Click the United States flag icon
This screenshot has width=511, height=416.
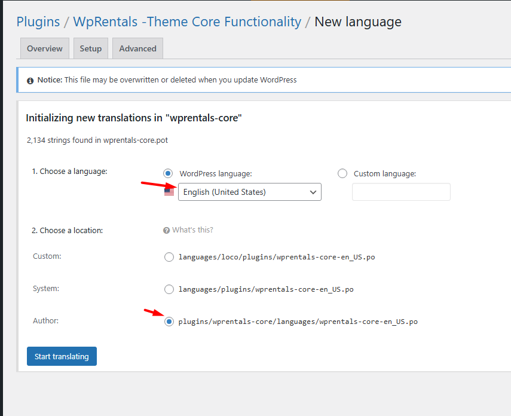click(x=169, y=192)
